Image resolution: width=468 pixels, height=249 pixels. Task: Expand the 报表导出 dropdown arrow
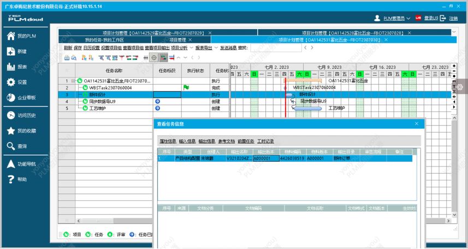[x=216, y=48]
